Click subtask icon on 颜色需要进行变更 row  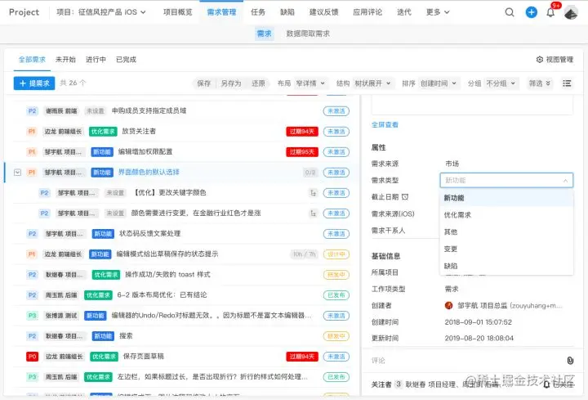(x=313, y=213)
